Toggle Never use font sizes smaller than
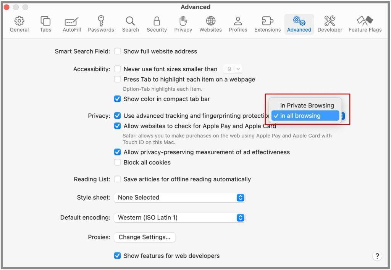391x270 pixels. 118,69
